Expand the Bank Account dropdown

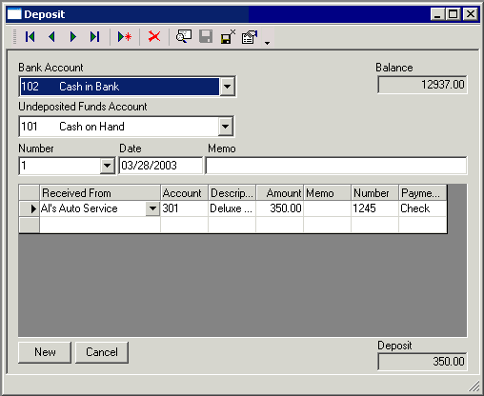[x=227, y=87]
